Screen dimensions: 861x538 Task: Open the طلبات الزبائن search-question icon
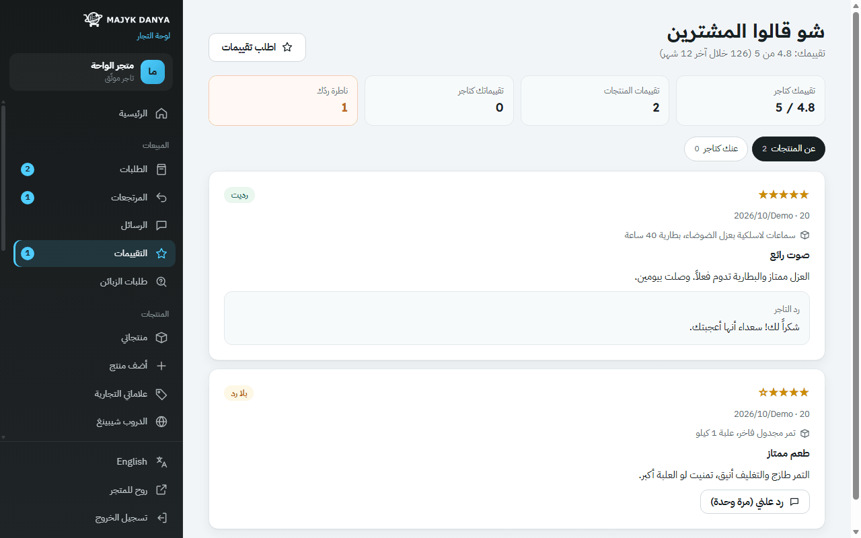pyautogui.click(x=161, y=282)
